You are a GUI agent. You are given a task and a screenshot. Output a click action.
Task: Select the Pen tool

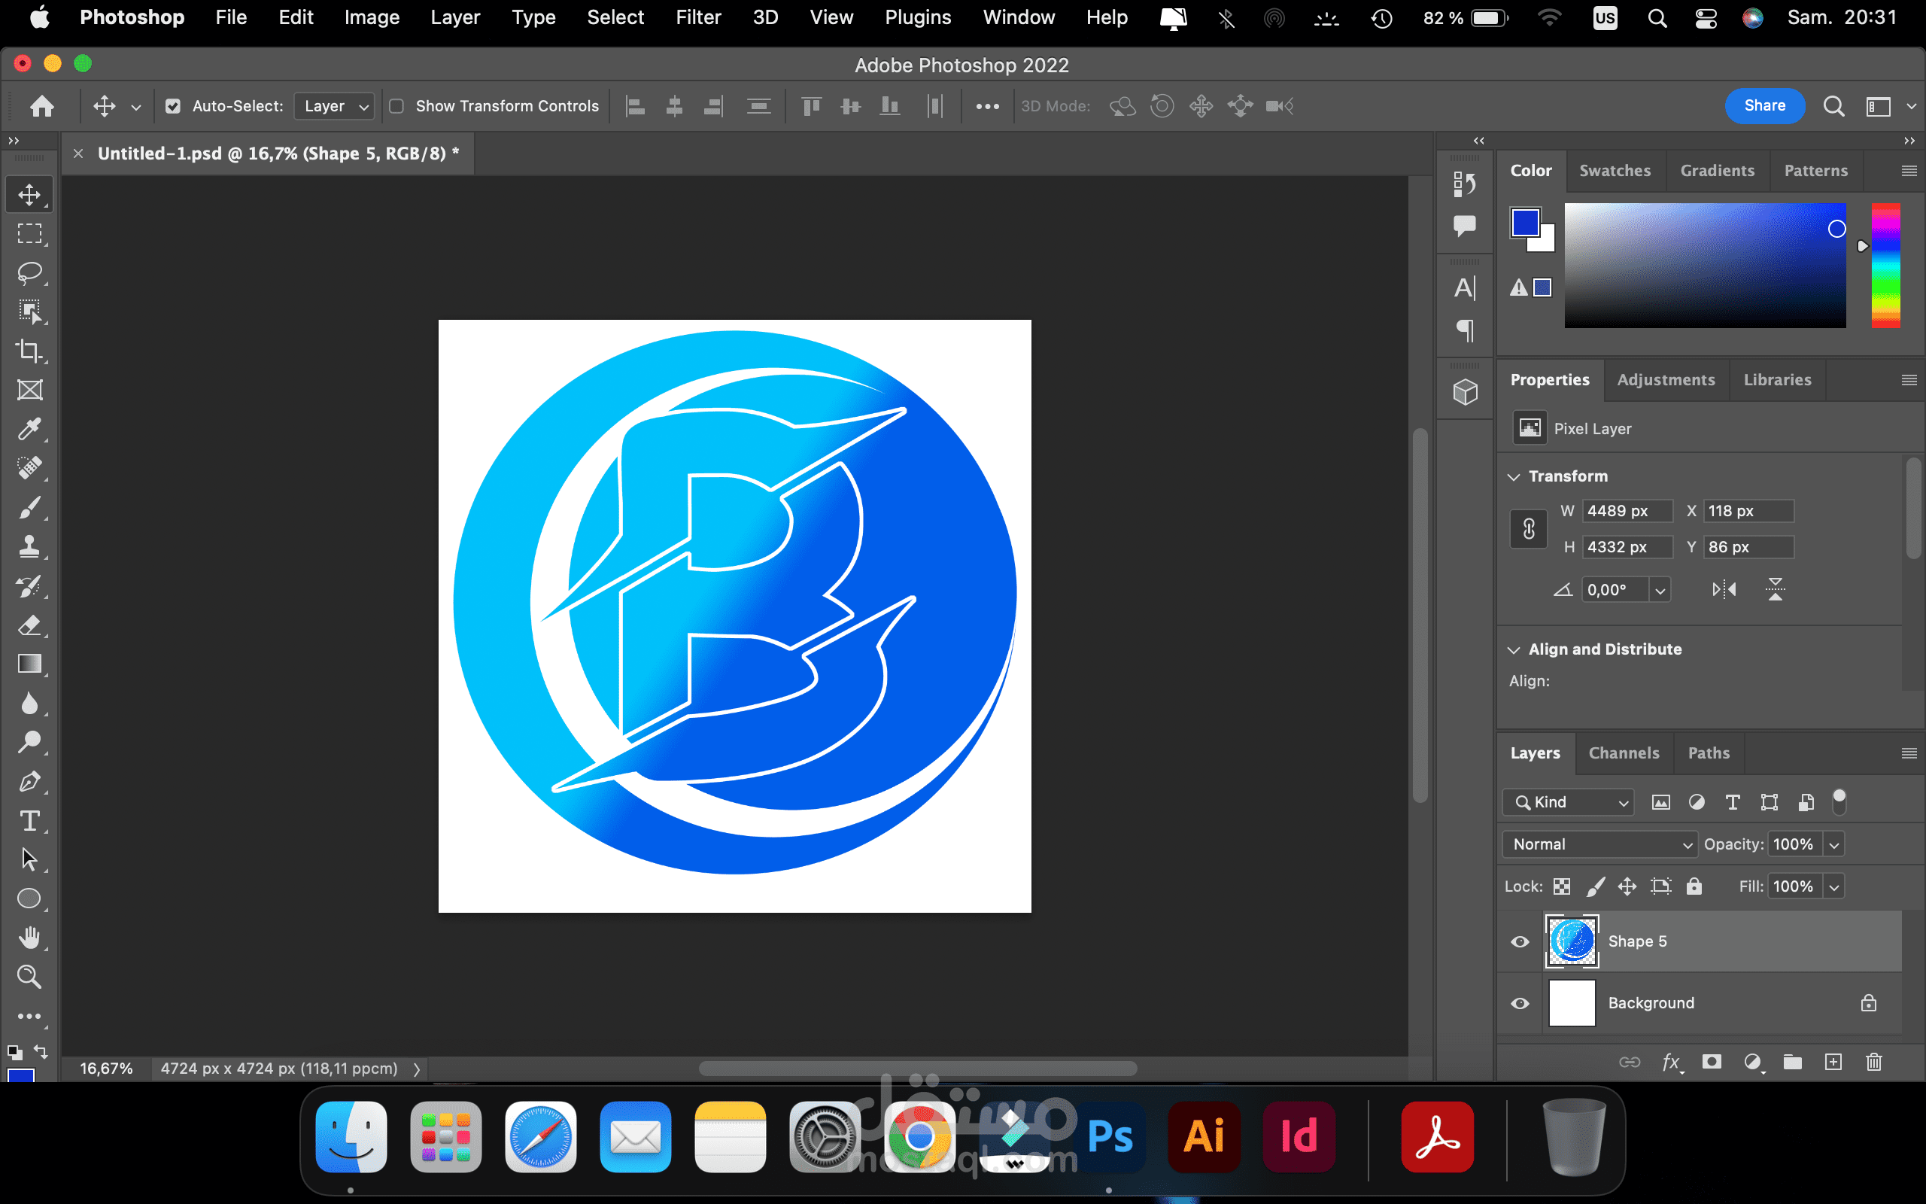(x=29, y=782)
